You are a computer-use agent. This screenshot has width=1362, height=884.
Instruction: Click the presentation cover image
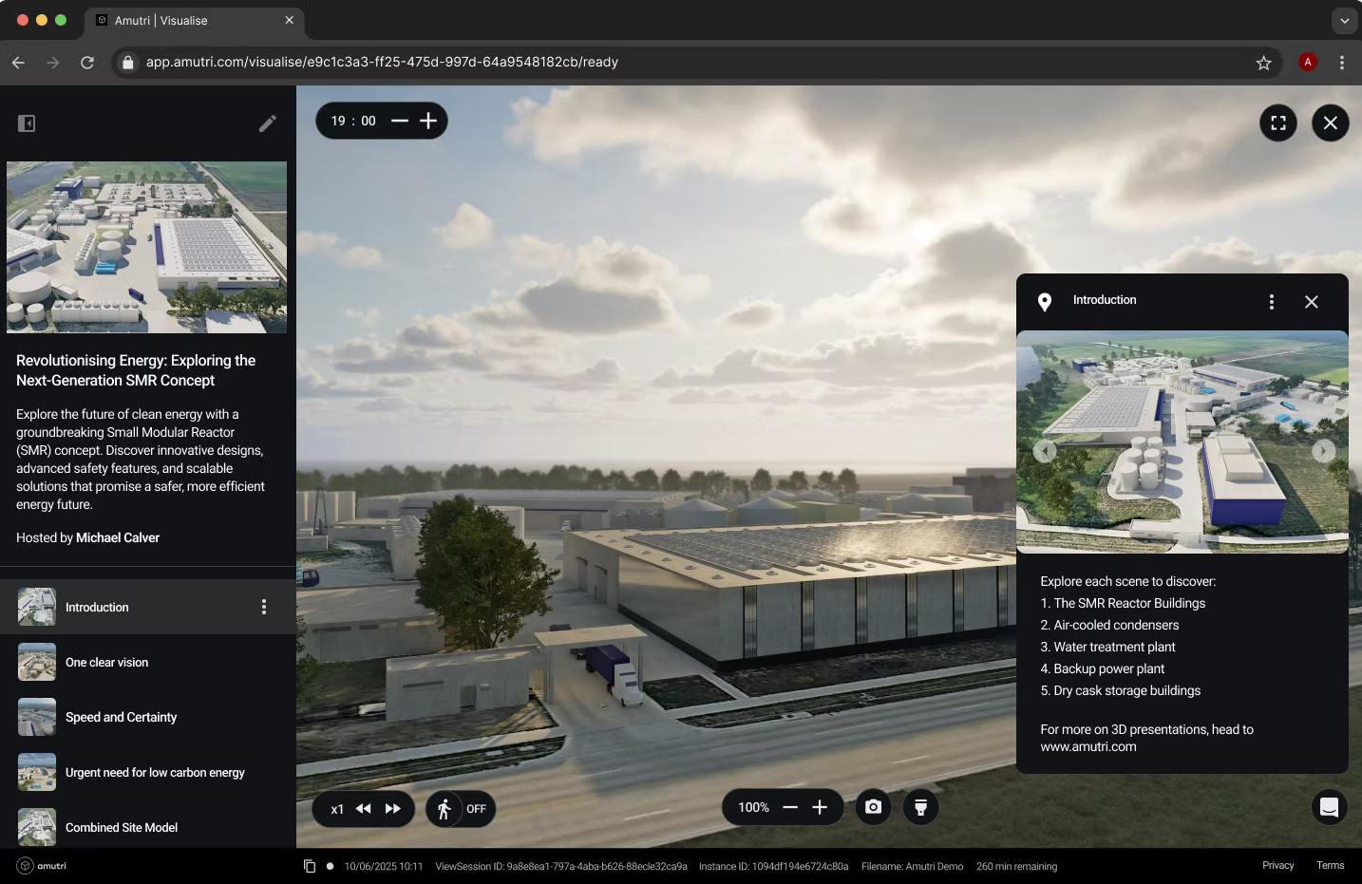tap(146, 247)
